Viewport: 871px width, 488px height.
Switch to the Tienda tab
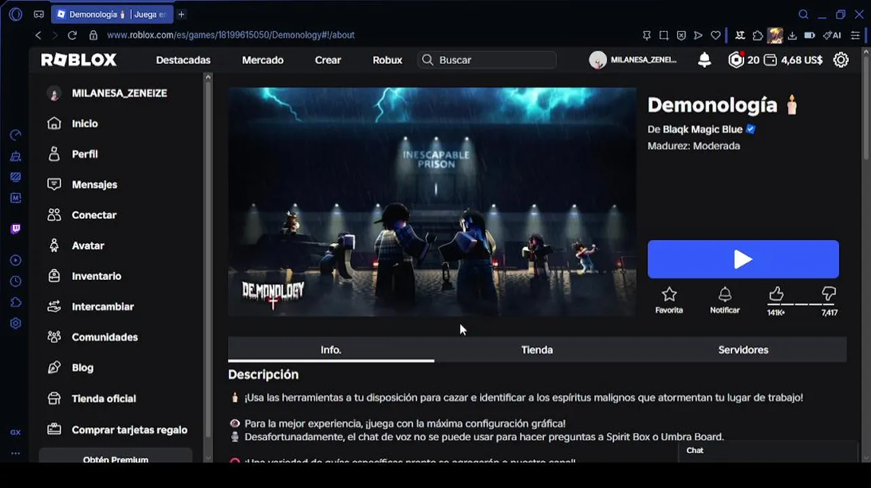coord(537,350)
